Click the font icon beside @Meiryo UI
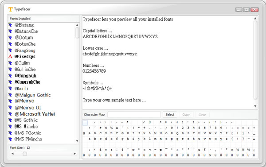Viewport: 266px width, 167px height. tap(10, 108)
